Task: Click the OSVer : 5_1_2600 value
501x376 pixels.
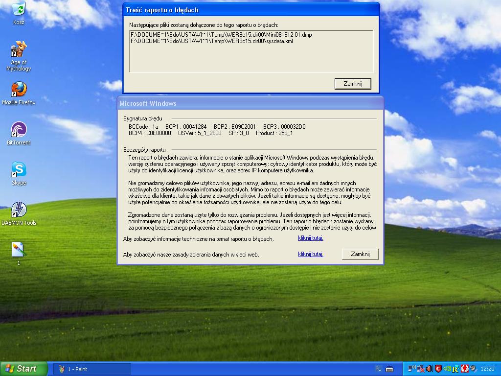Action: [x=200, y=133]
